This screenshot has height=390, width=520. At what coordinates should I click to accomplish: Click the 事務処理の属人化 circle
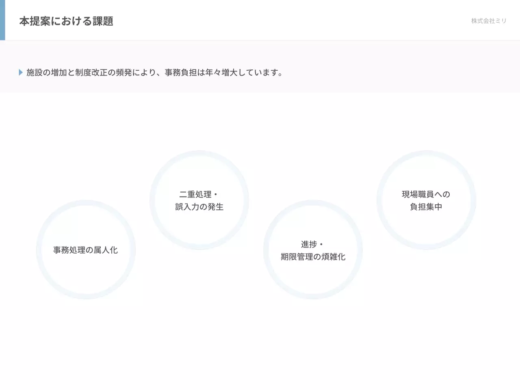[86, 250]
